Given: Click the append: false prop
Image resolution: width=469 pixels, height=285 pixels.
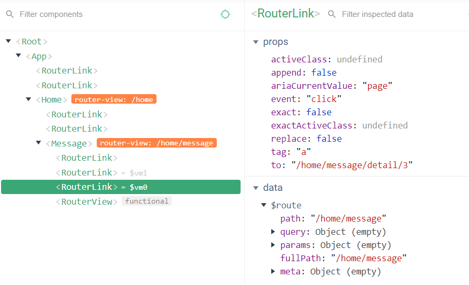Looking at the screenshot, I should pyautogui.click(x=304, y=72).
